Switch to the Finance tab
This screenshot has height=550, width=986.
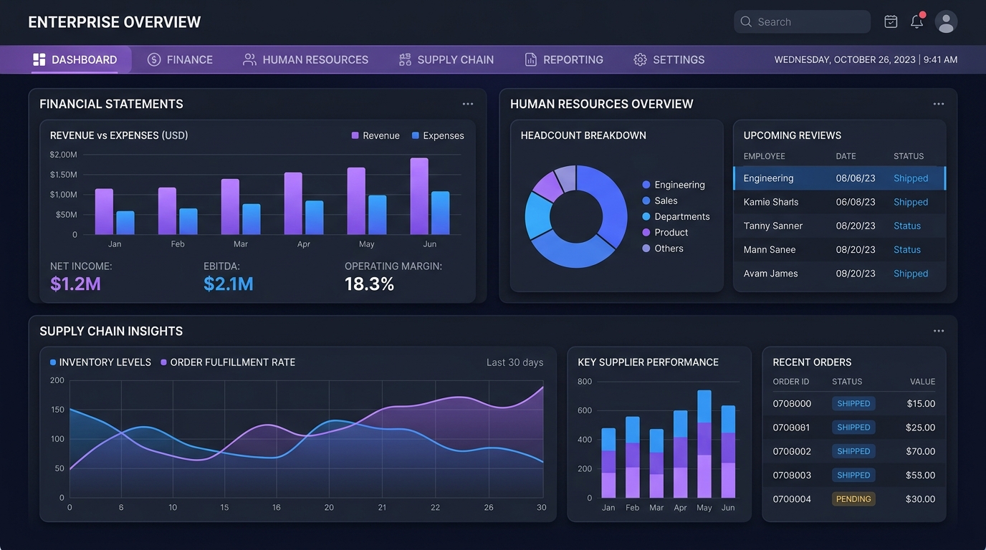click(x=181, y=59)
